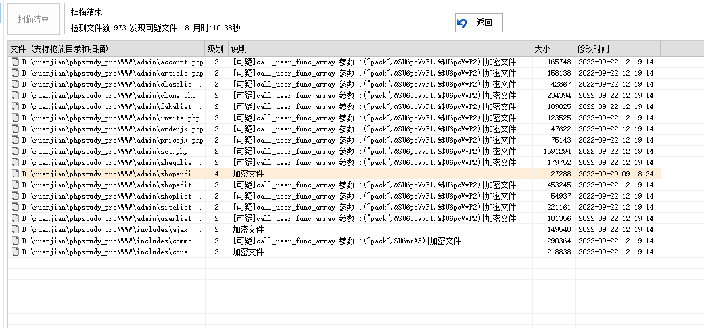Click the file icon beside invite.php
Viewport: 704px width, 328px height.
click(x=15, y=118)
